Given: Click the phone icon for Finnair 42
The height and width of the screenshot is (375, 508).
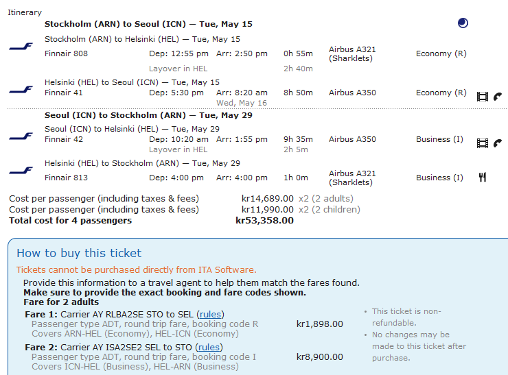Looking at the screenshot, I should [x=498, y=143].
